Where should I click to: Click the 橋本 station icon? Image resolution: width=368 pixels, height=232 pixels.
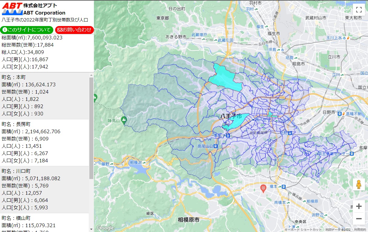[x=283, y=187]
